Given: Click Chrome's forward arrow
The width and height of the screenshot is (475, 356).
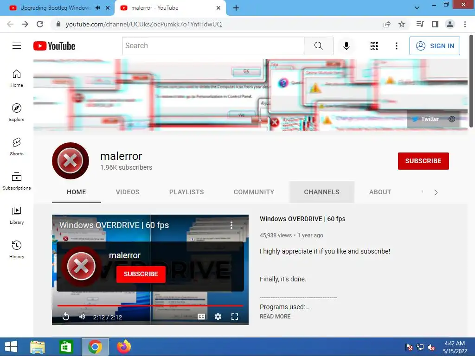Looking at the screenshot, I should coord(25,24).
